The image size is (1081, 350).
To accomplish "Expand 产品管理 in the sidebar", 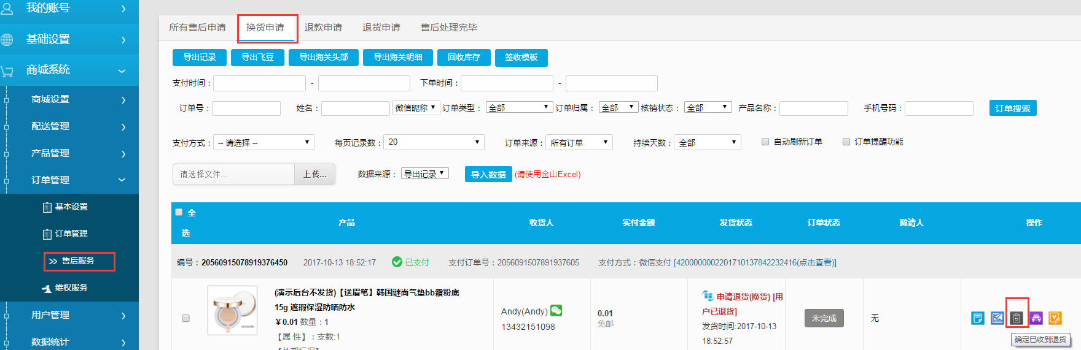I will 69,153.
